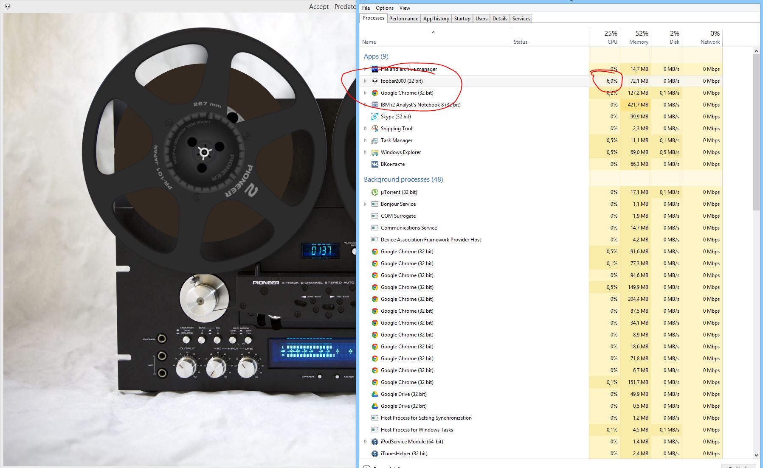Image resolution: width=763 pixels, height=468 pixels.
Task: Select the µTorrent process icon
Action: coord(374,192)
